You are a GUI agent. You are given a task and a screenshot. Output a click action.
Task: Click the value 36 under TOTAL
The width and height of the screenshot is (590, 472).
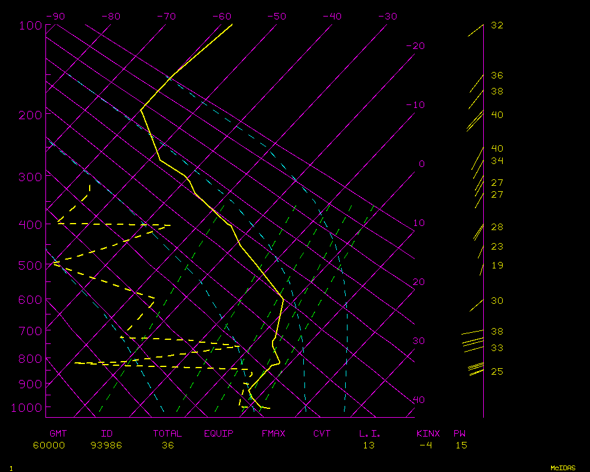coord(168,445)
